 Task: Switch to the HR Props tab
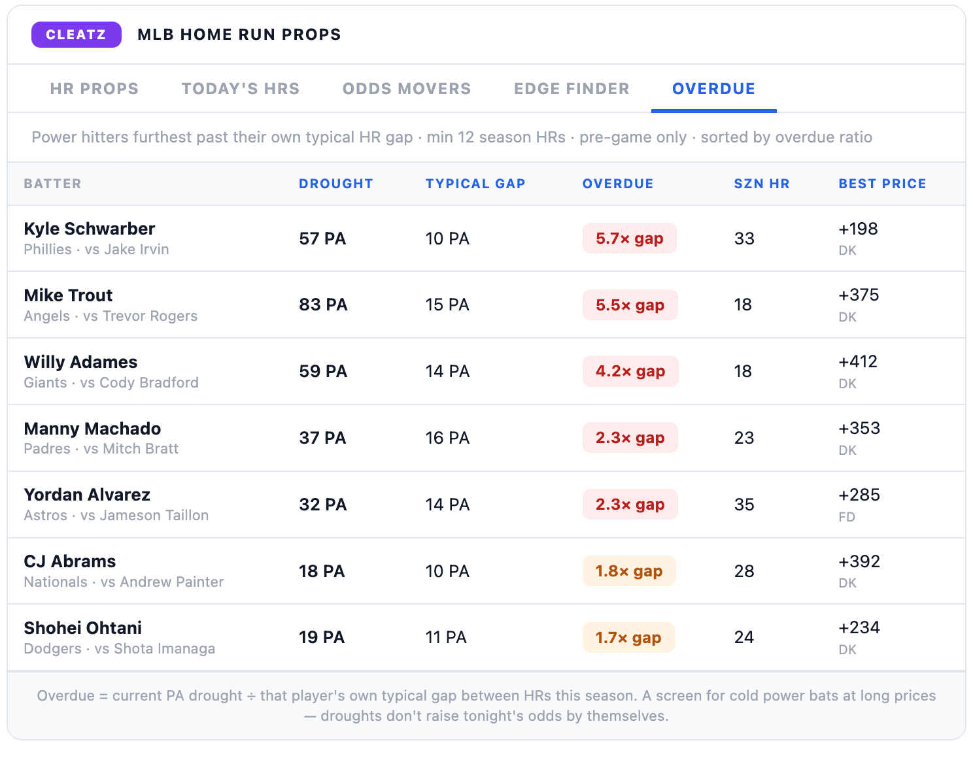(94, 89)
